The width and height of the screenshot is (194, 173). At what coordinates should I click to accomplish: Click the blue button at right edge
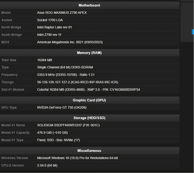[x=193, y=32]
